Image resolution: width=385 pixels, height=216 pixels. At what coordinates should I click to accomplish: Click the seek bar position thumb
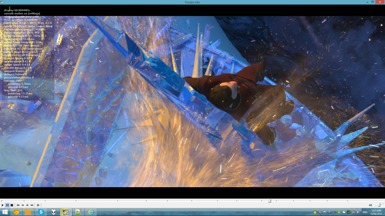[x=270, y=201]
